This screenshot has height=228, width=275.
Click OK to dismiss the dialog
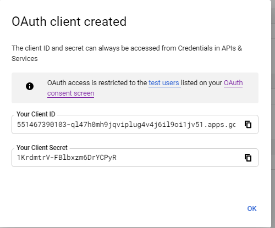[x=252, y=209]
